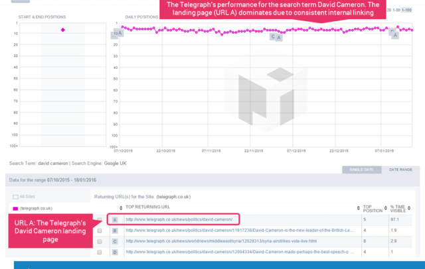Click top position value 8 for URL C
425x269 pixels.
(365, 241)
